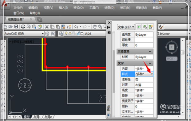Open the 修改(M) menu
Viewport: 191px width, 121px height.
141,8
